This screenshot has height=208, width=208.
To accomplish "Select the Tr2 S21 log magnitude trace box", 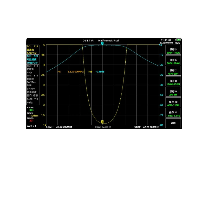I will click(x=33, y=60).
